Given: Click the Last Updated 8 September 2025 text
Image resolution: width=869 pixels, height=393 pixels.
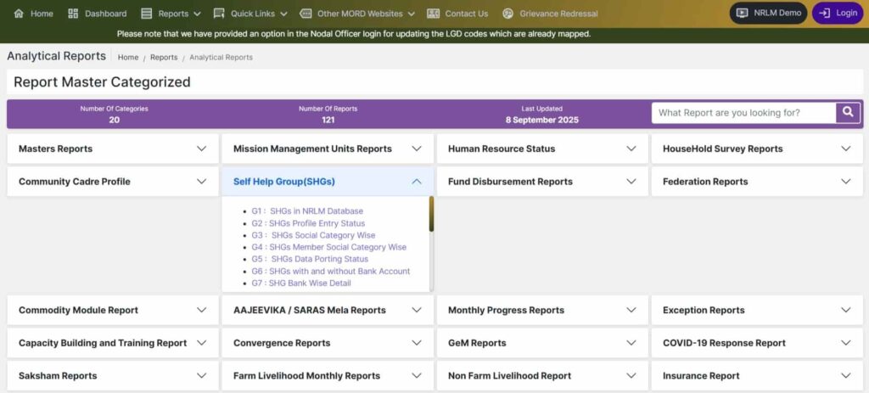Looking at the screenshot, I should [x=542, y=115].
